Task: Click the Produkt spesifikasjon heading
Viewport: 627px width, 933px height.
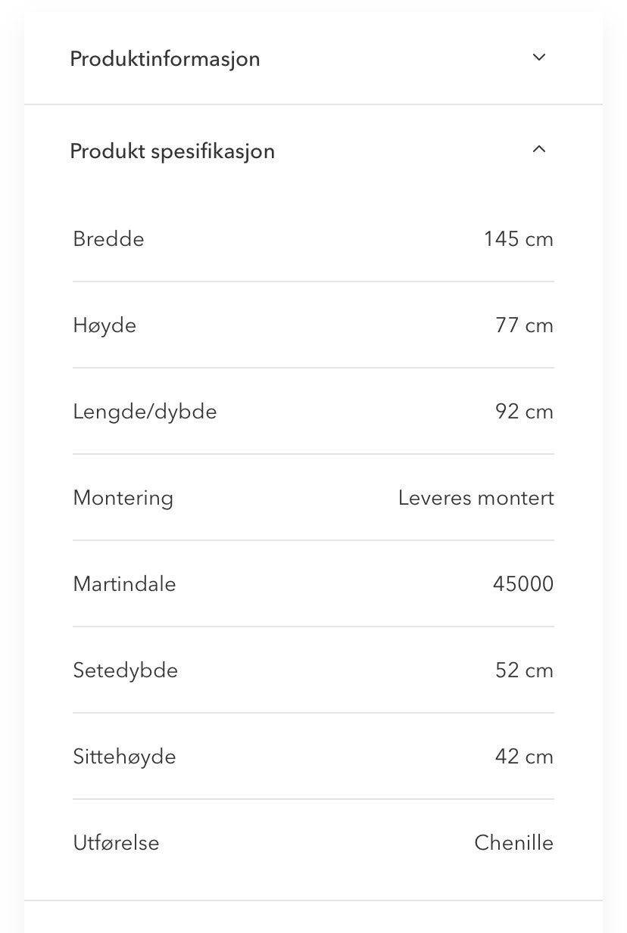Action: click(x=172, y=151)
